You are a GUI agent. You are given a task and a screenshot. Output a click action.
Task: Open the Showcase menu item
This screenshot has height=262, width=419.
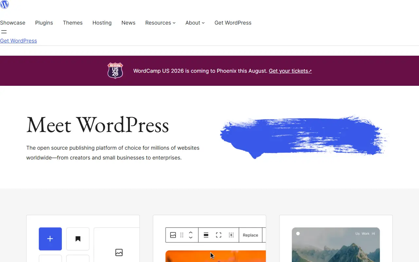coord(13,23)
